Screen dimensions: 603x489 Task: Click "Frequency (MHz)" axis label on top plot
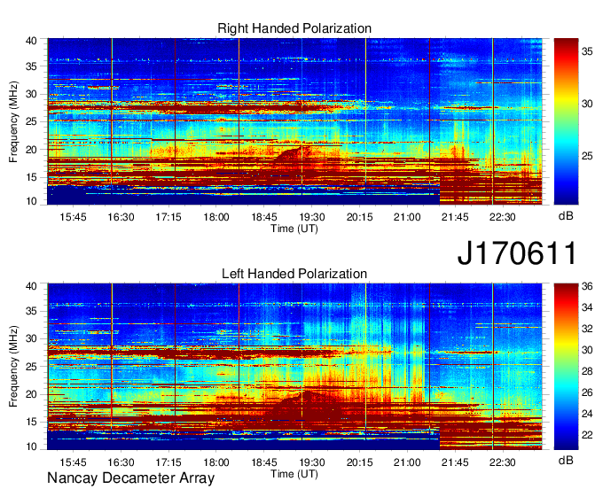click(x=13, y=121)
